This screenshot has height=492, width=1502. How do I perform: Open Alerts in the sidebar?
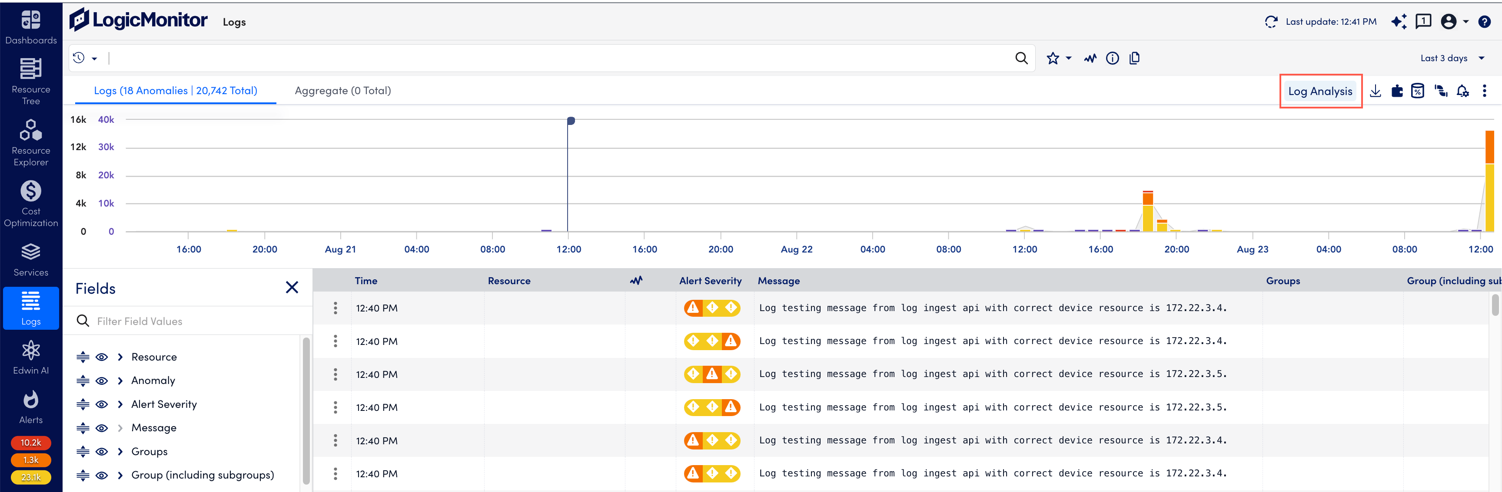click(31, 407)
